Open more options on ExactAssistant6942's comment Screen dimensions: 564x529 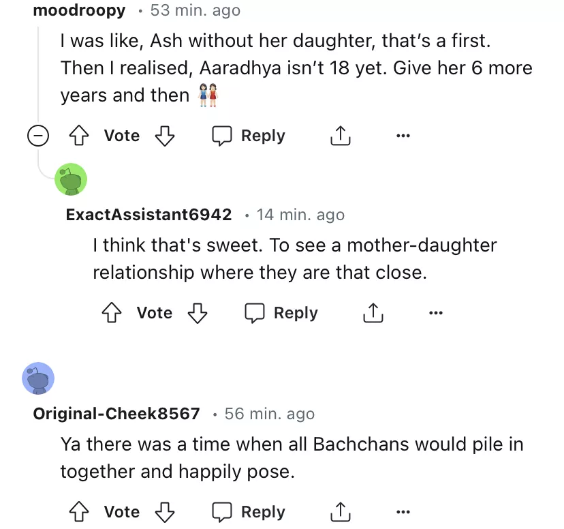pyautogui.click(x=436, y=313)
